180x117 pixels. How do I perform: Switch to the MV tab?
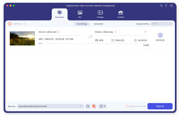pyautogui.click(x=80, y=14)
